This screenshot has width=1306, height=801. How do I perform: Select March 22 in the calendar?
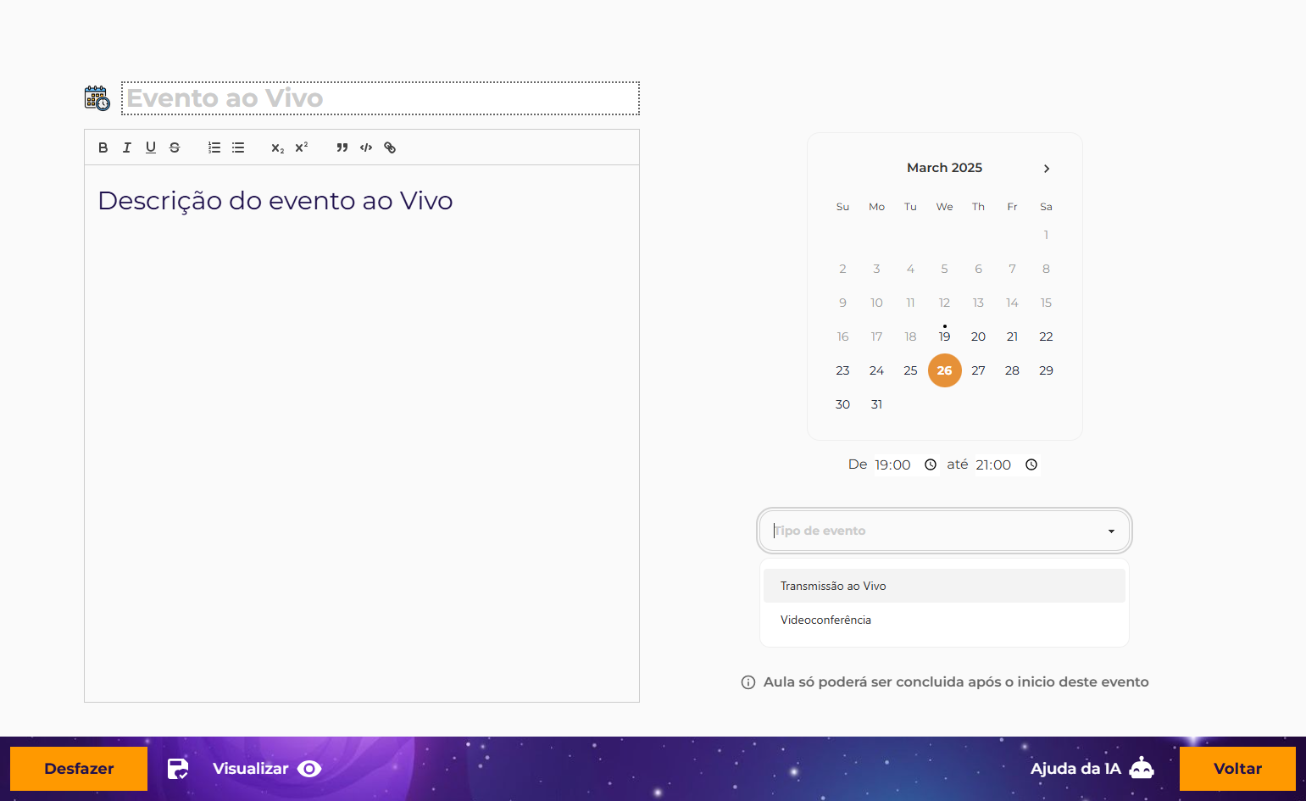[1046, 337]
